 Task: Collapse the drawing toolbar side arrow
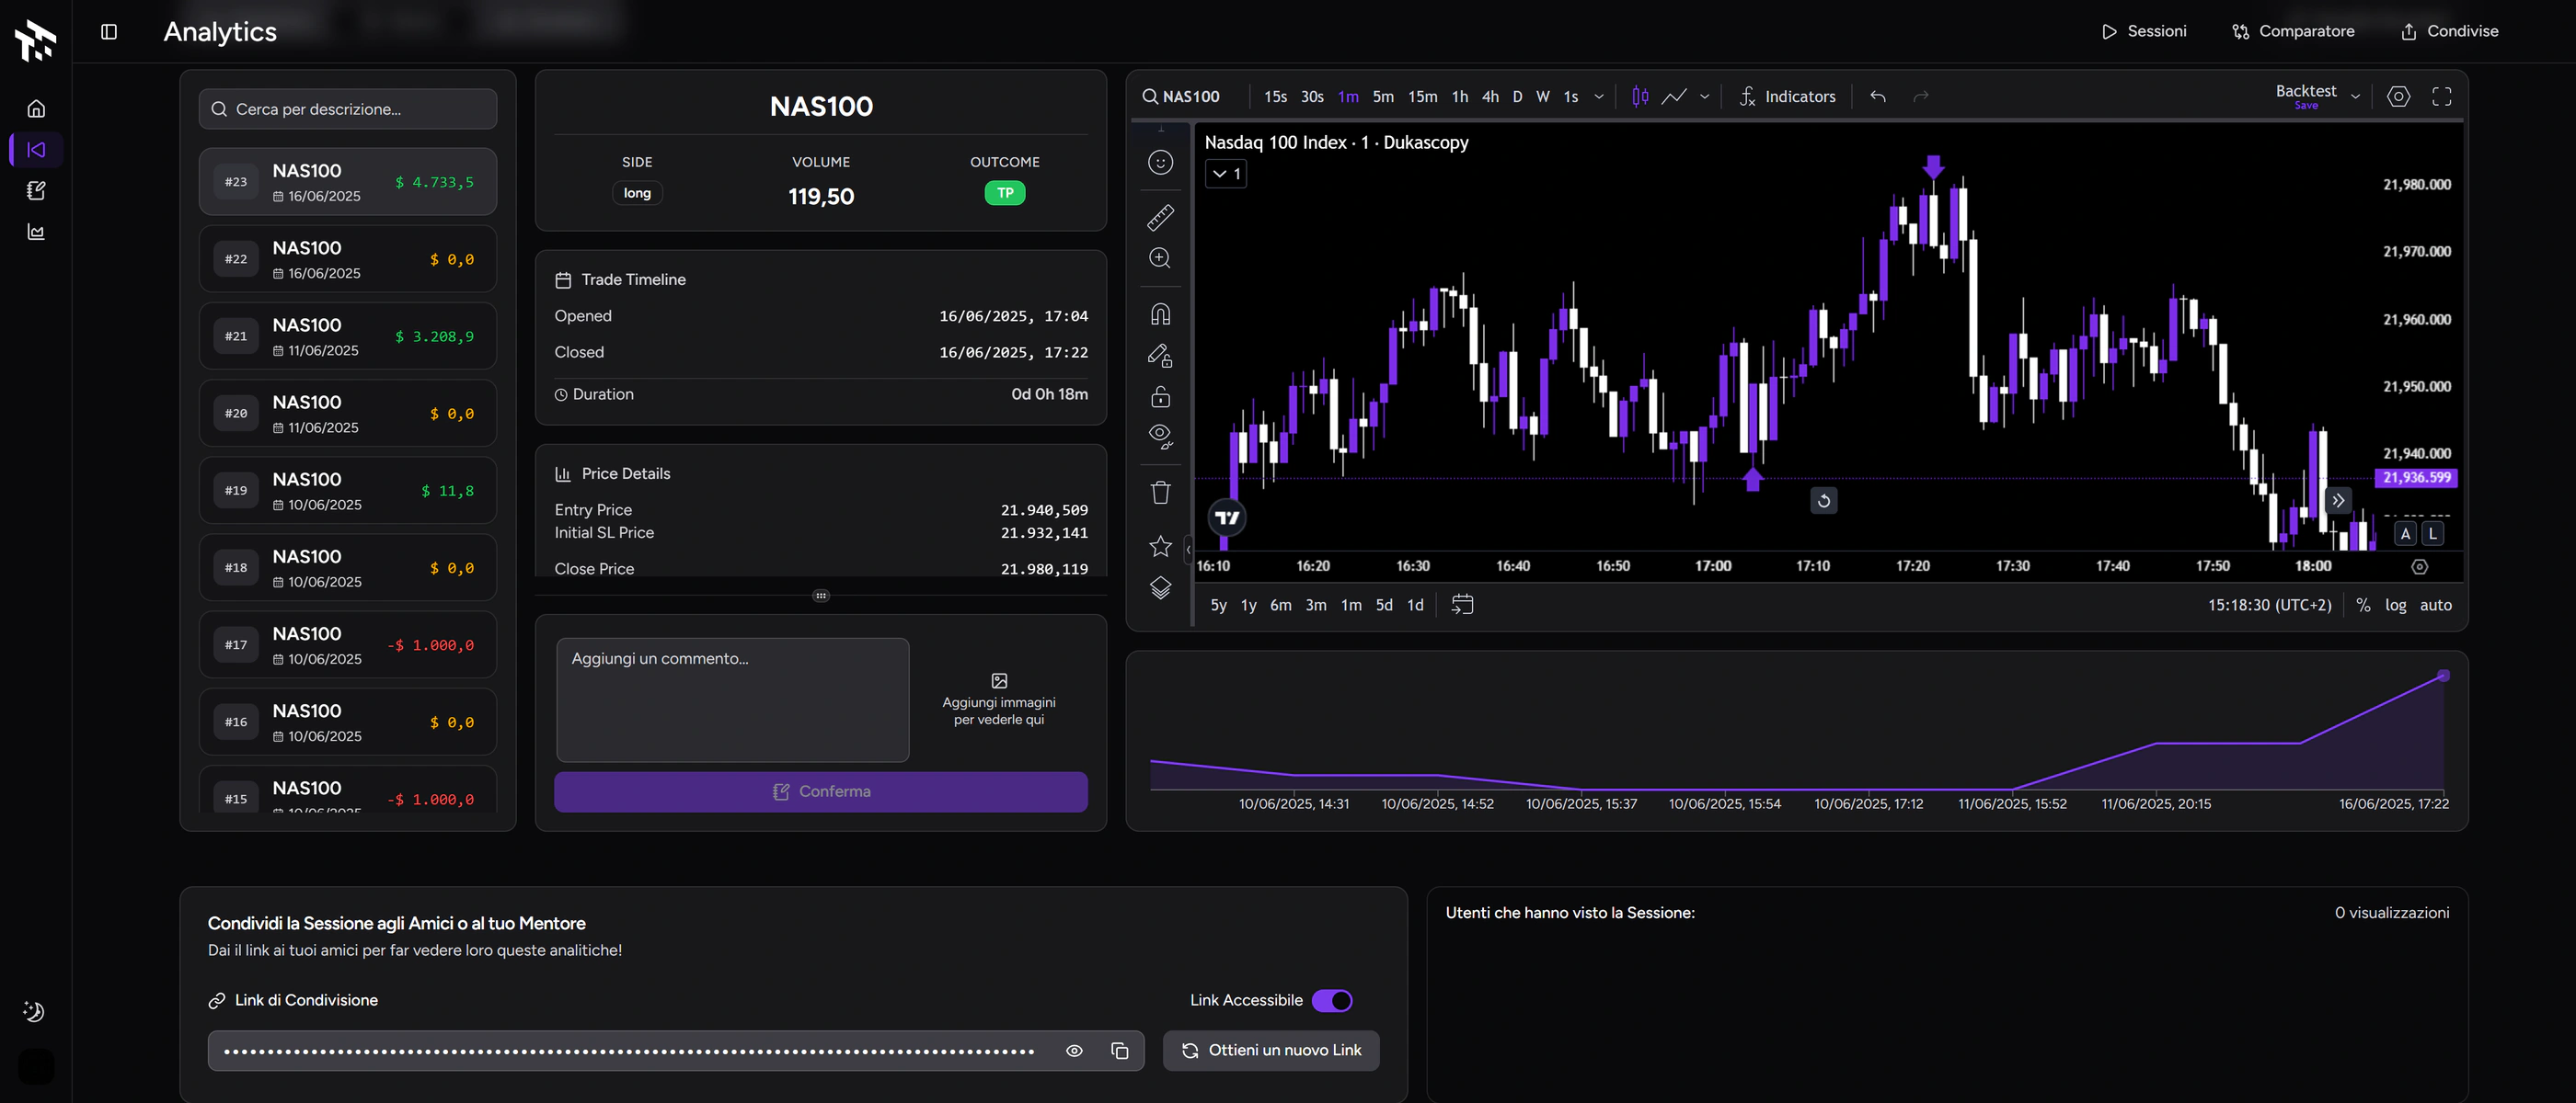point(1188,549)
